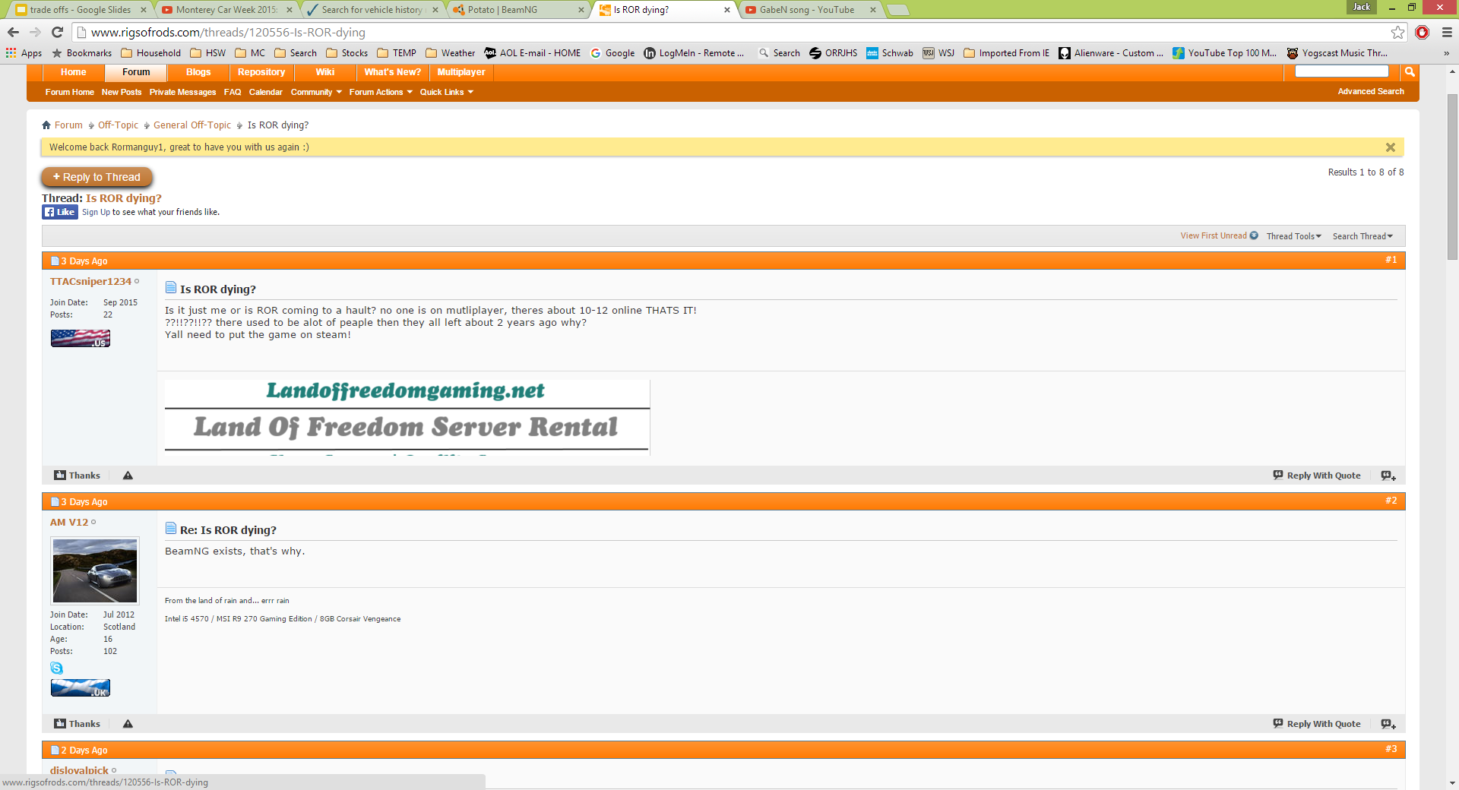Open the Advanced Search link

(1371, 91)
